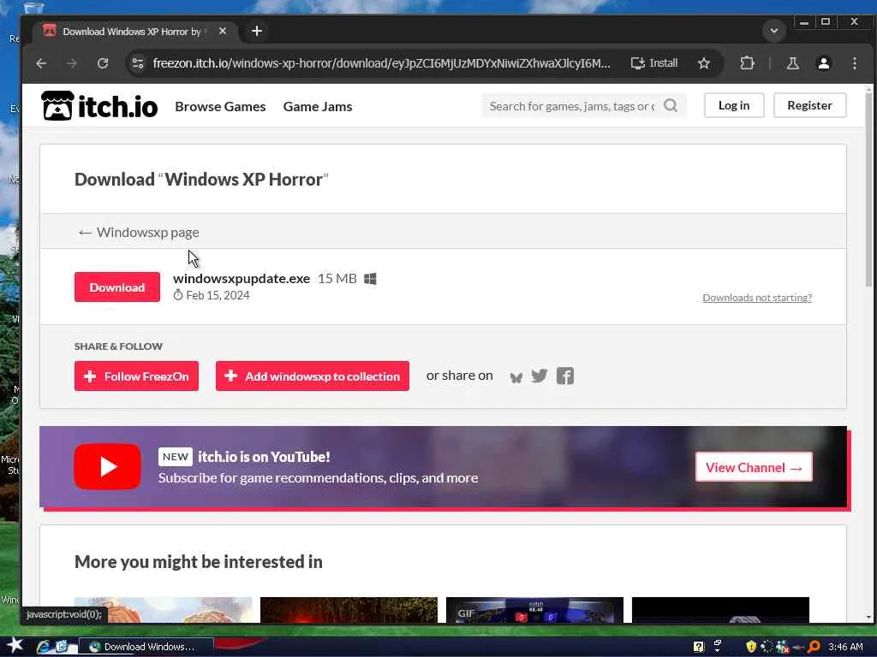Viewport: 877px width, 657px height.
Task: Click the Log in button
Action: [x=734, y=105]
